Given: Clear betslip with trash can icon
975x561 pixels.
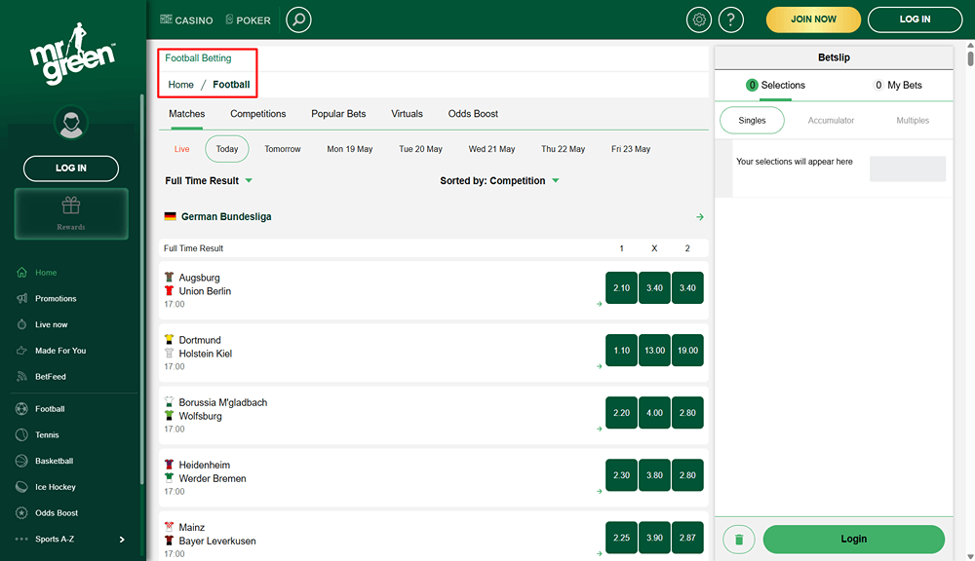Looking at the screenshot, I should [739, 540].
